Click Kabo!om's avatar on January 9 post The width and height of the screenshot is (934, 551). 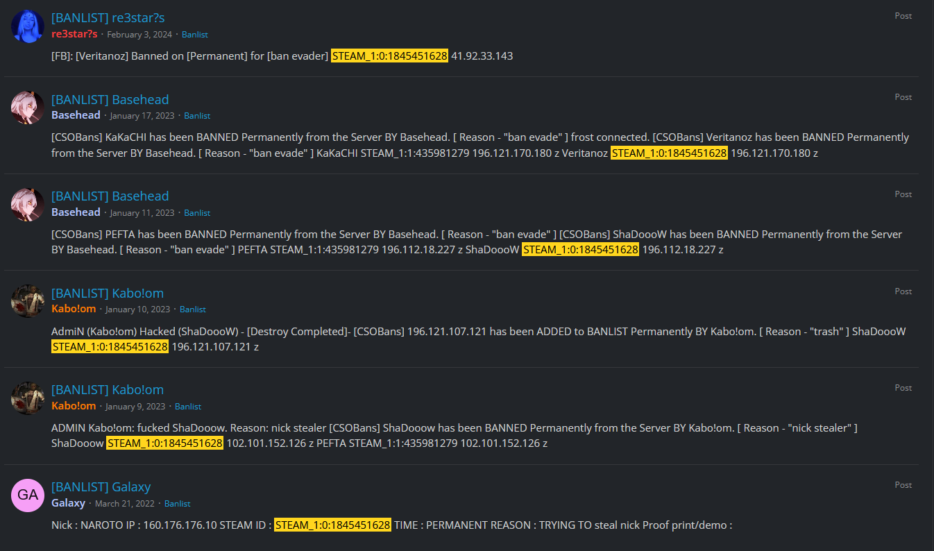[28, 398]
